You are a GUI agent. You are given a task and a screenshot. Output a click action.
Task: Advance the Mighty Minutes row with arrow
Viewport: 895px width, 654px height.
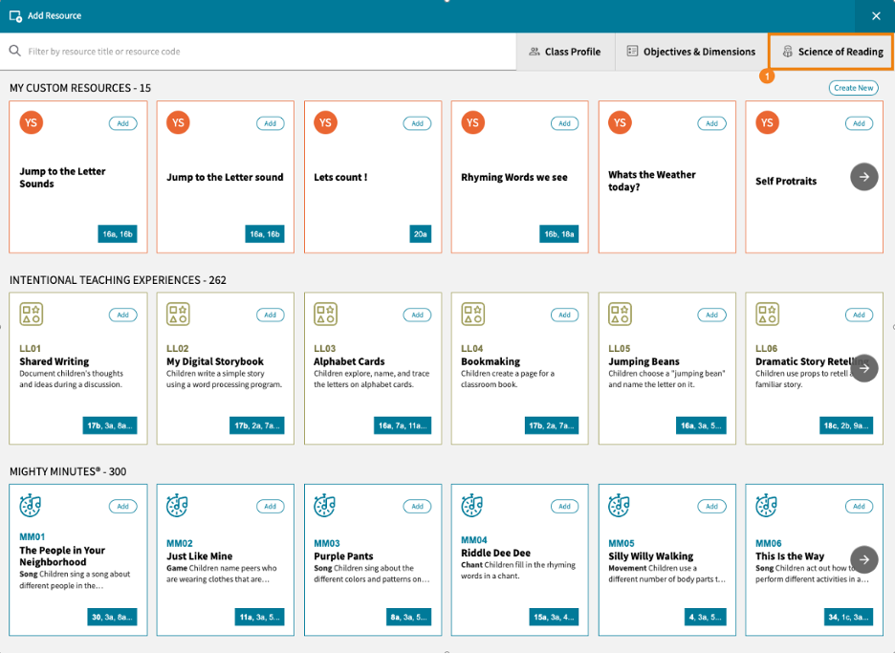863,559
